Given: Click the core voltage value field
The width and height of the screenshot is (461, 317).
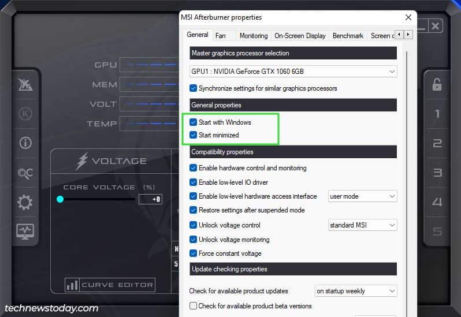Looking at the screenshot, I should (150, 199).
